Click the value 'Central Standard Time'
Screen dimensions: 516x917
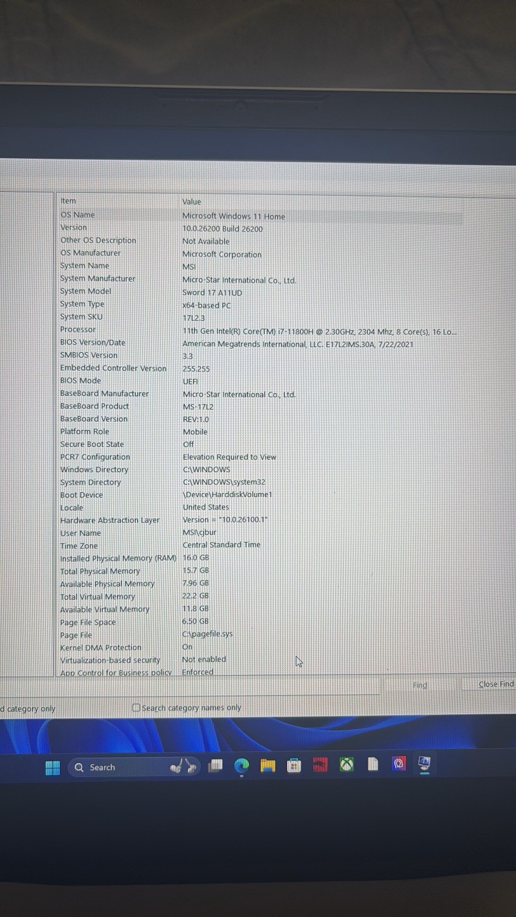click(x=221, y=544)
